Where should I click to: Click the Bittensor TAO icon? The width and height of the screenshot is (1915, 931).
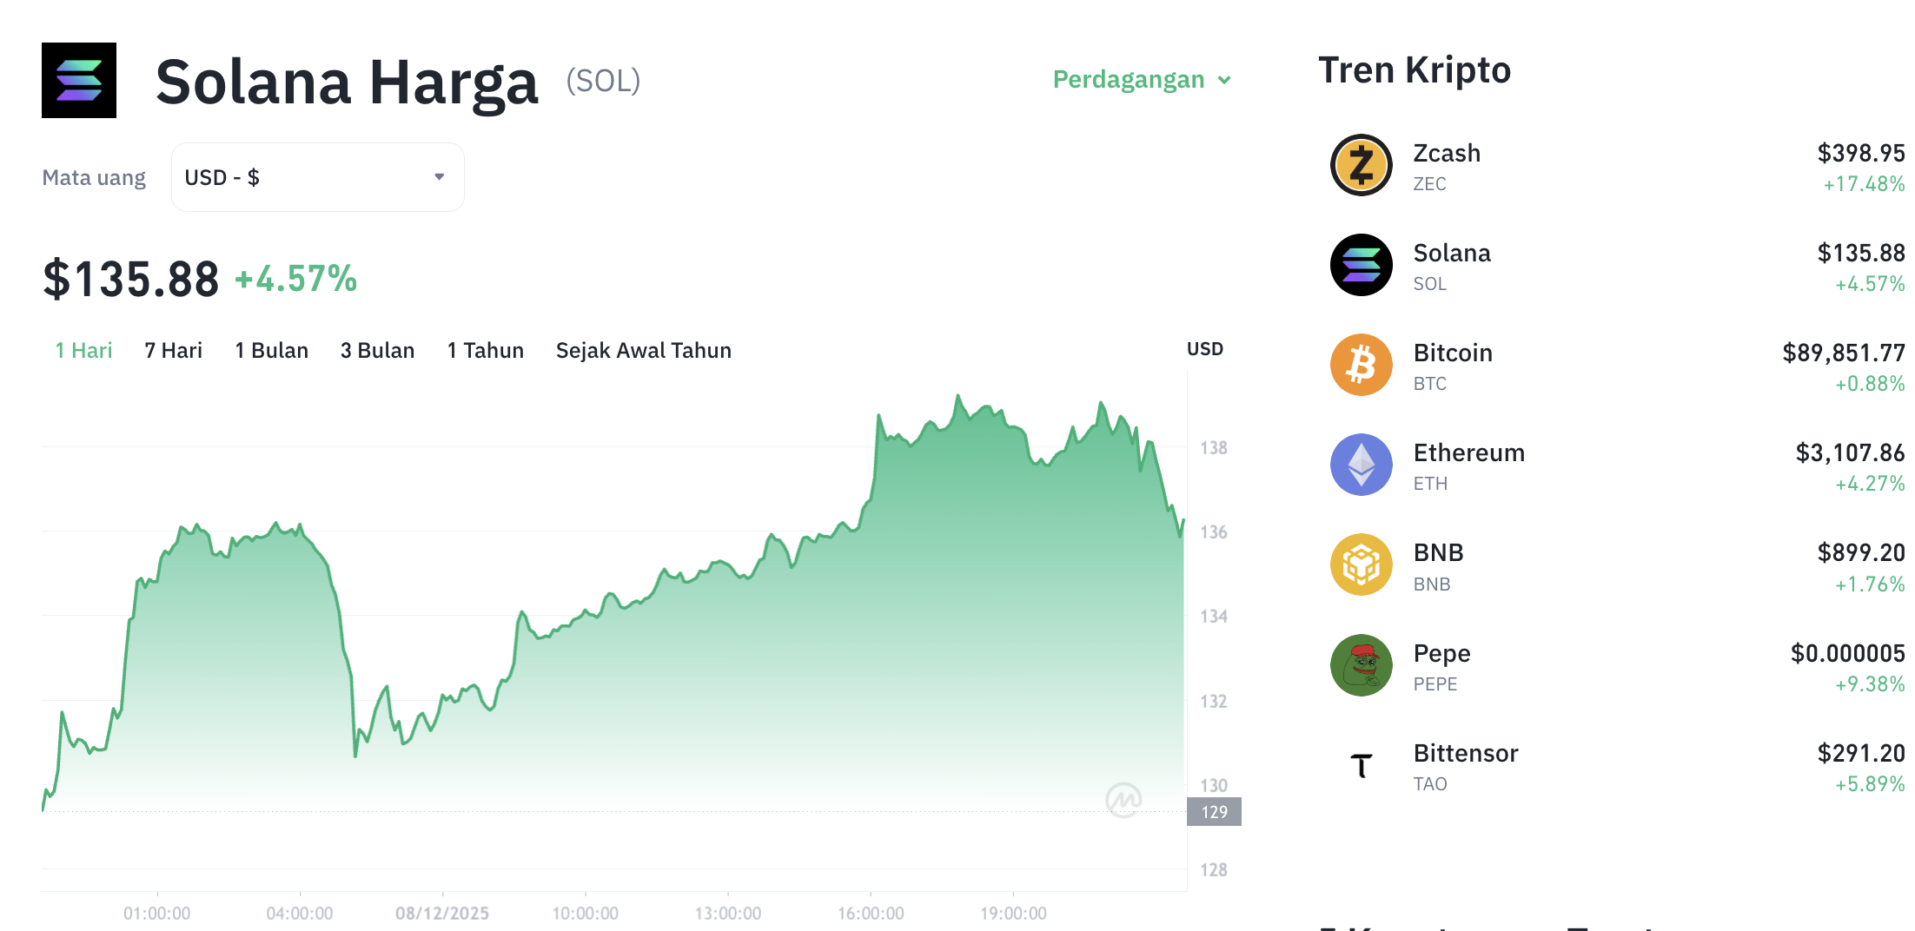pyautogui.click(x=1361, y=765)
